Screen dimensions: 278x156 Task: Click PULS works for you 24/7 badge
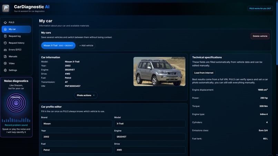click(x=260, y=9)
